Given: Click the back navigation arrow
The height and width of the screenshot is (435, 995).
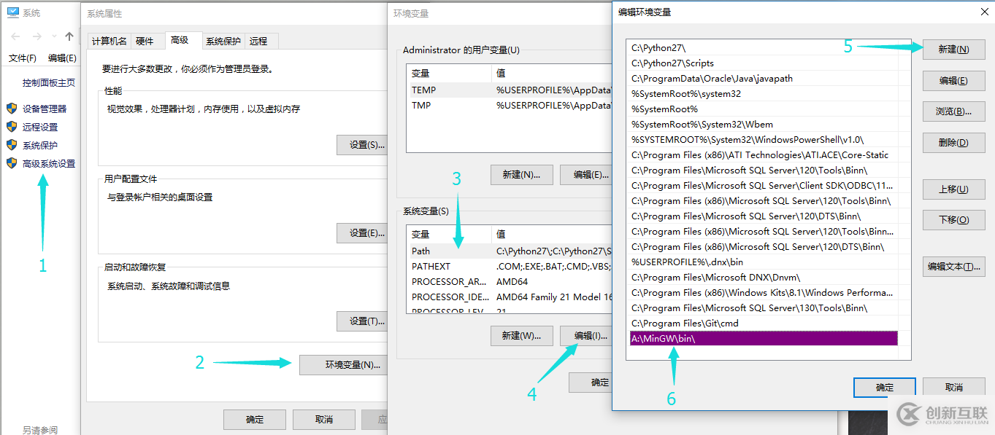Looking at the screenshot, I should (14, 36).
